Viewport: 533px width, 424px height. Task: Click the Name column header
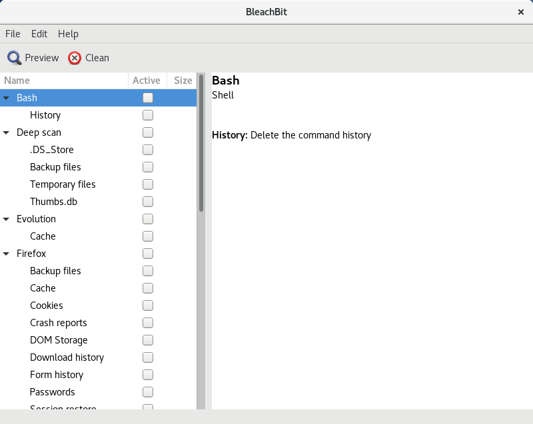pyautogui.click(x=64, y=81)
